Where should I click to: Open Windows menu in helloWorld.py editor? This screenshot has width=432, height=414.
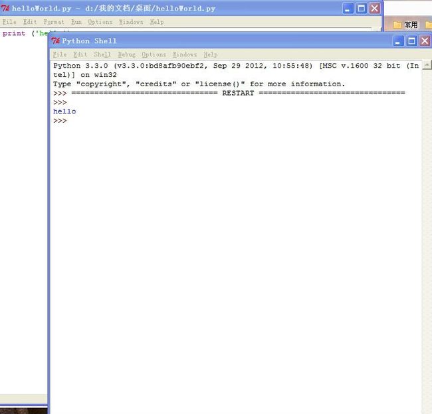pyautogui.click(x=131, y=22)
